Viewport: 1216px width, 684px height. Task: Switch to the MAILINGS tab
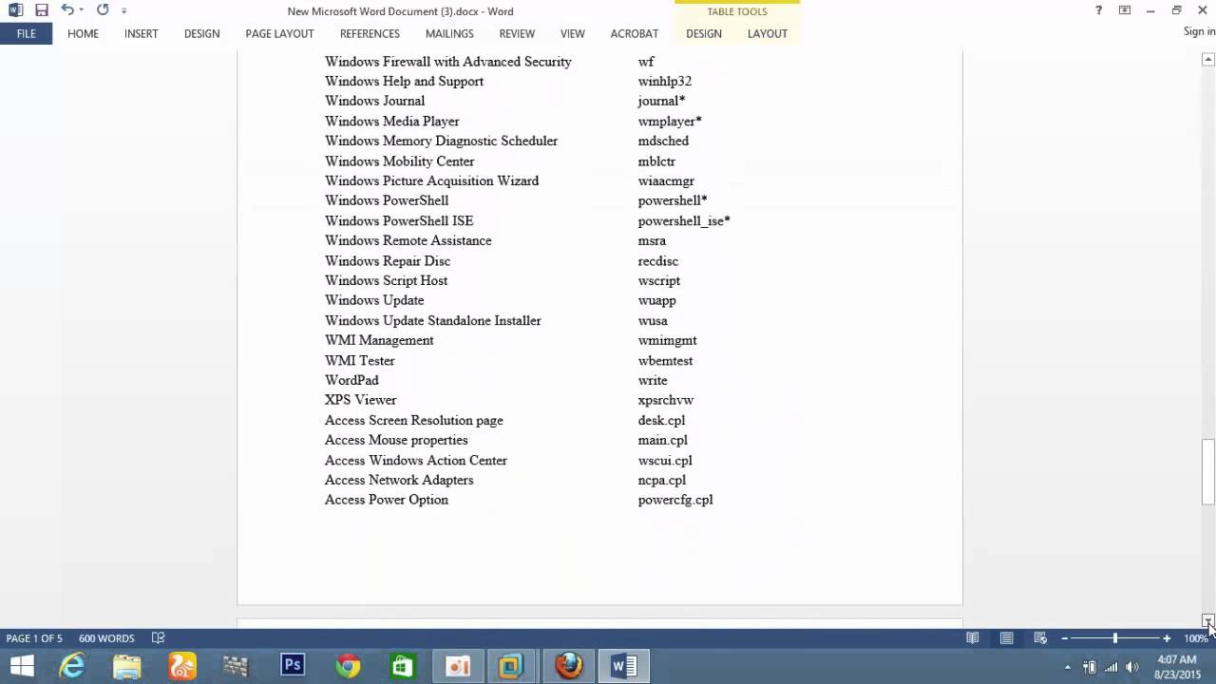tap(449, 33)
